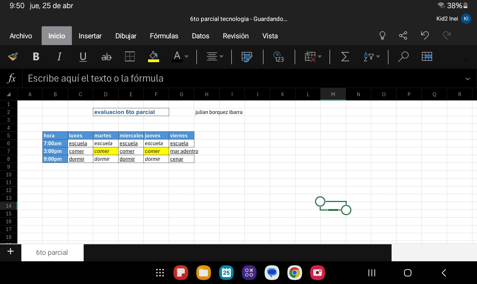Image resolution: width=477 pixels, height=284 pixels.
Task: Toggle italic formatting
Action: [x=59, y=57]
